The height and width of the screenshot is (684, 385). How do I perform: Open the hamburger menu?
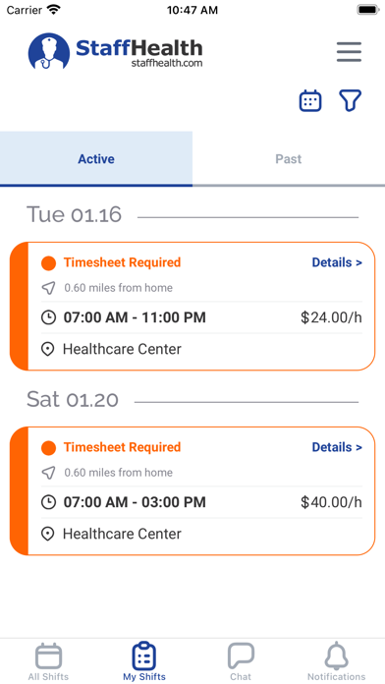(349, 52)
